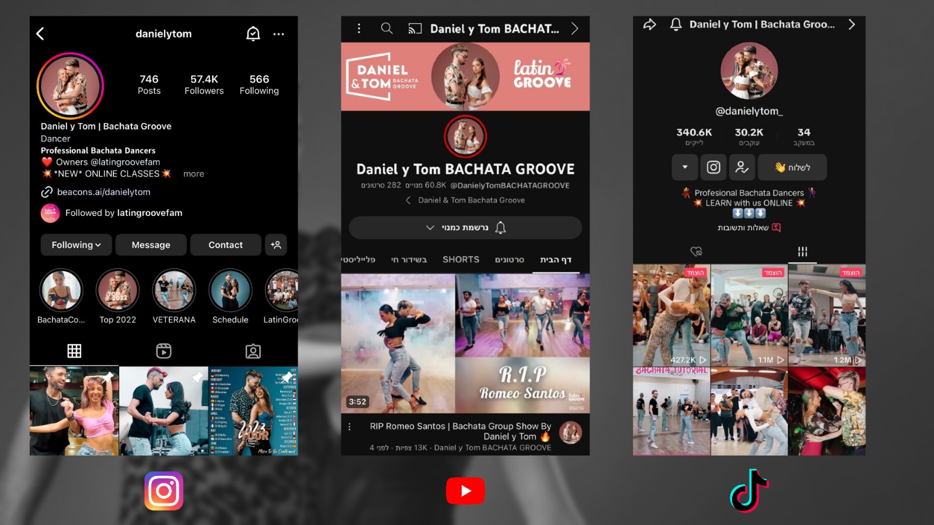Open the TikTok dropdown arrow button
The height and width of the screenshot is (525, 934).
(x=685, y=167)
